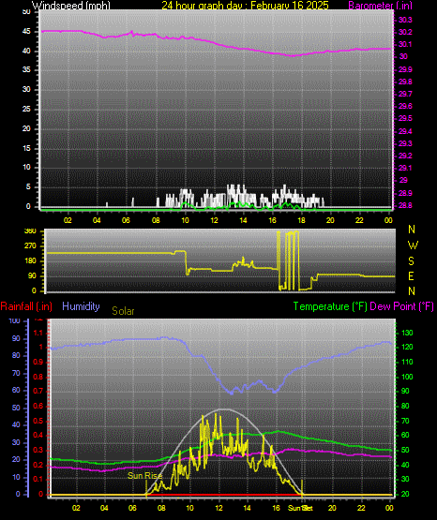
Task: Click the E compass direction label
Action: click(411, 276)
